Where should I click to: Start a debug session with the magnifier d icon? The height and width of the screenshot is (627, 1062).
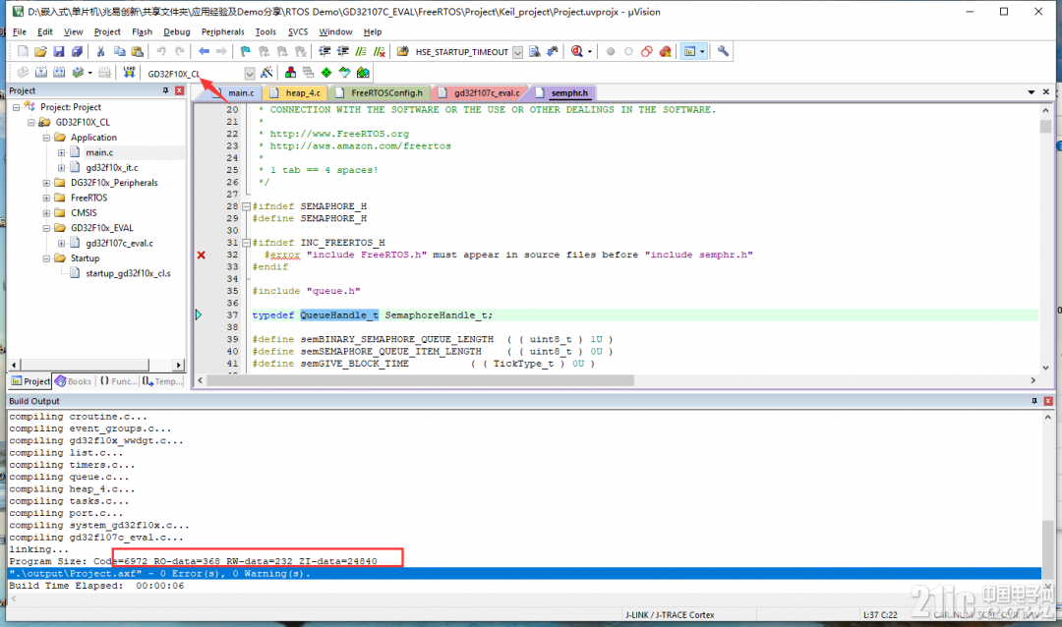[577, 51]
